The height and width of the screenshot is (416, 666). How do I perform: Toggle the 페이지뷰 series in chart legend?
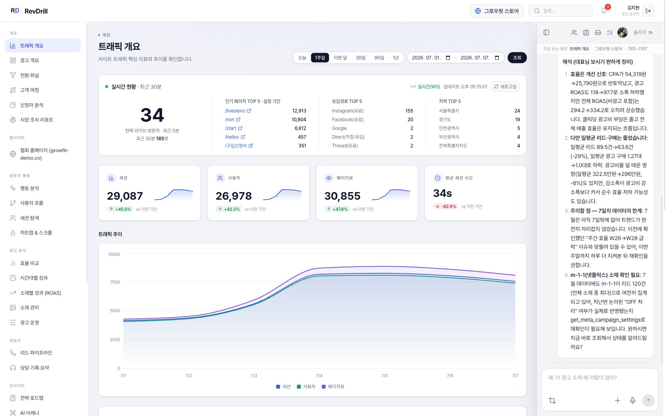coord(333,387)
